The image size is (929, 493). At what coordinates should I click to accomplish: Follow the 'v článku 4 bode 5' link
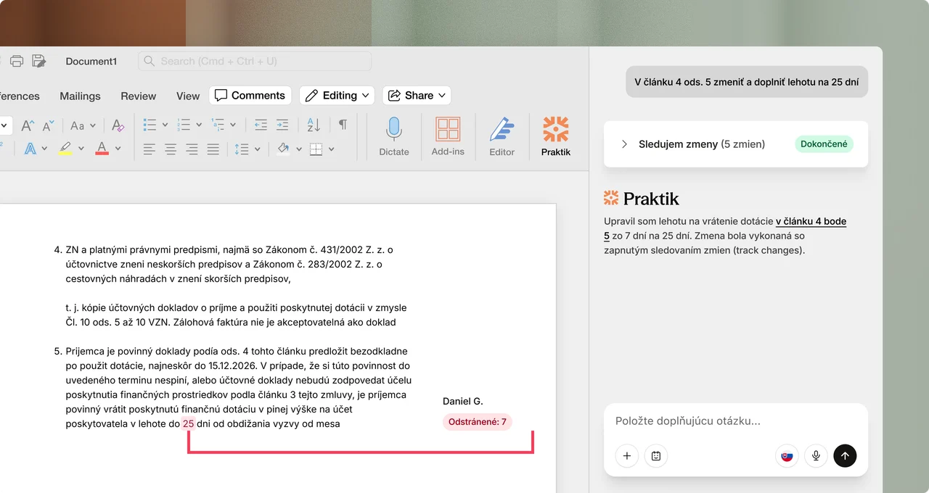(x=725, y=228)
